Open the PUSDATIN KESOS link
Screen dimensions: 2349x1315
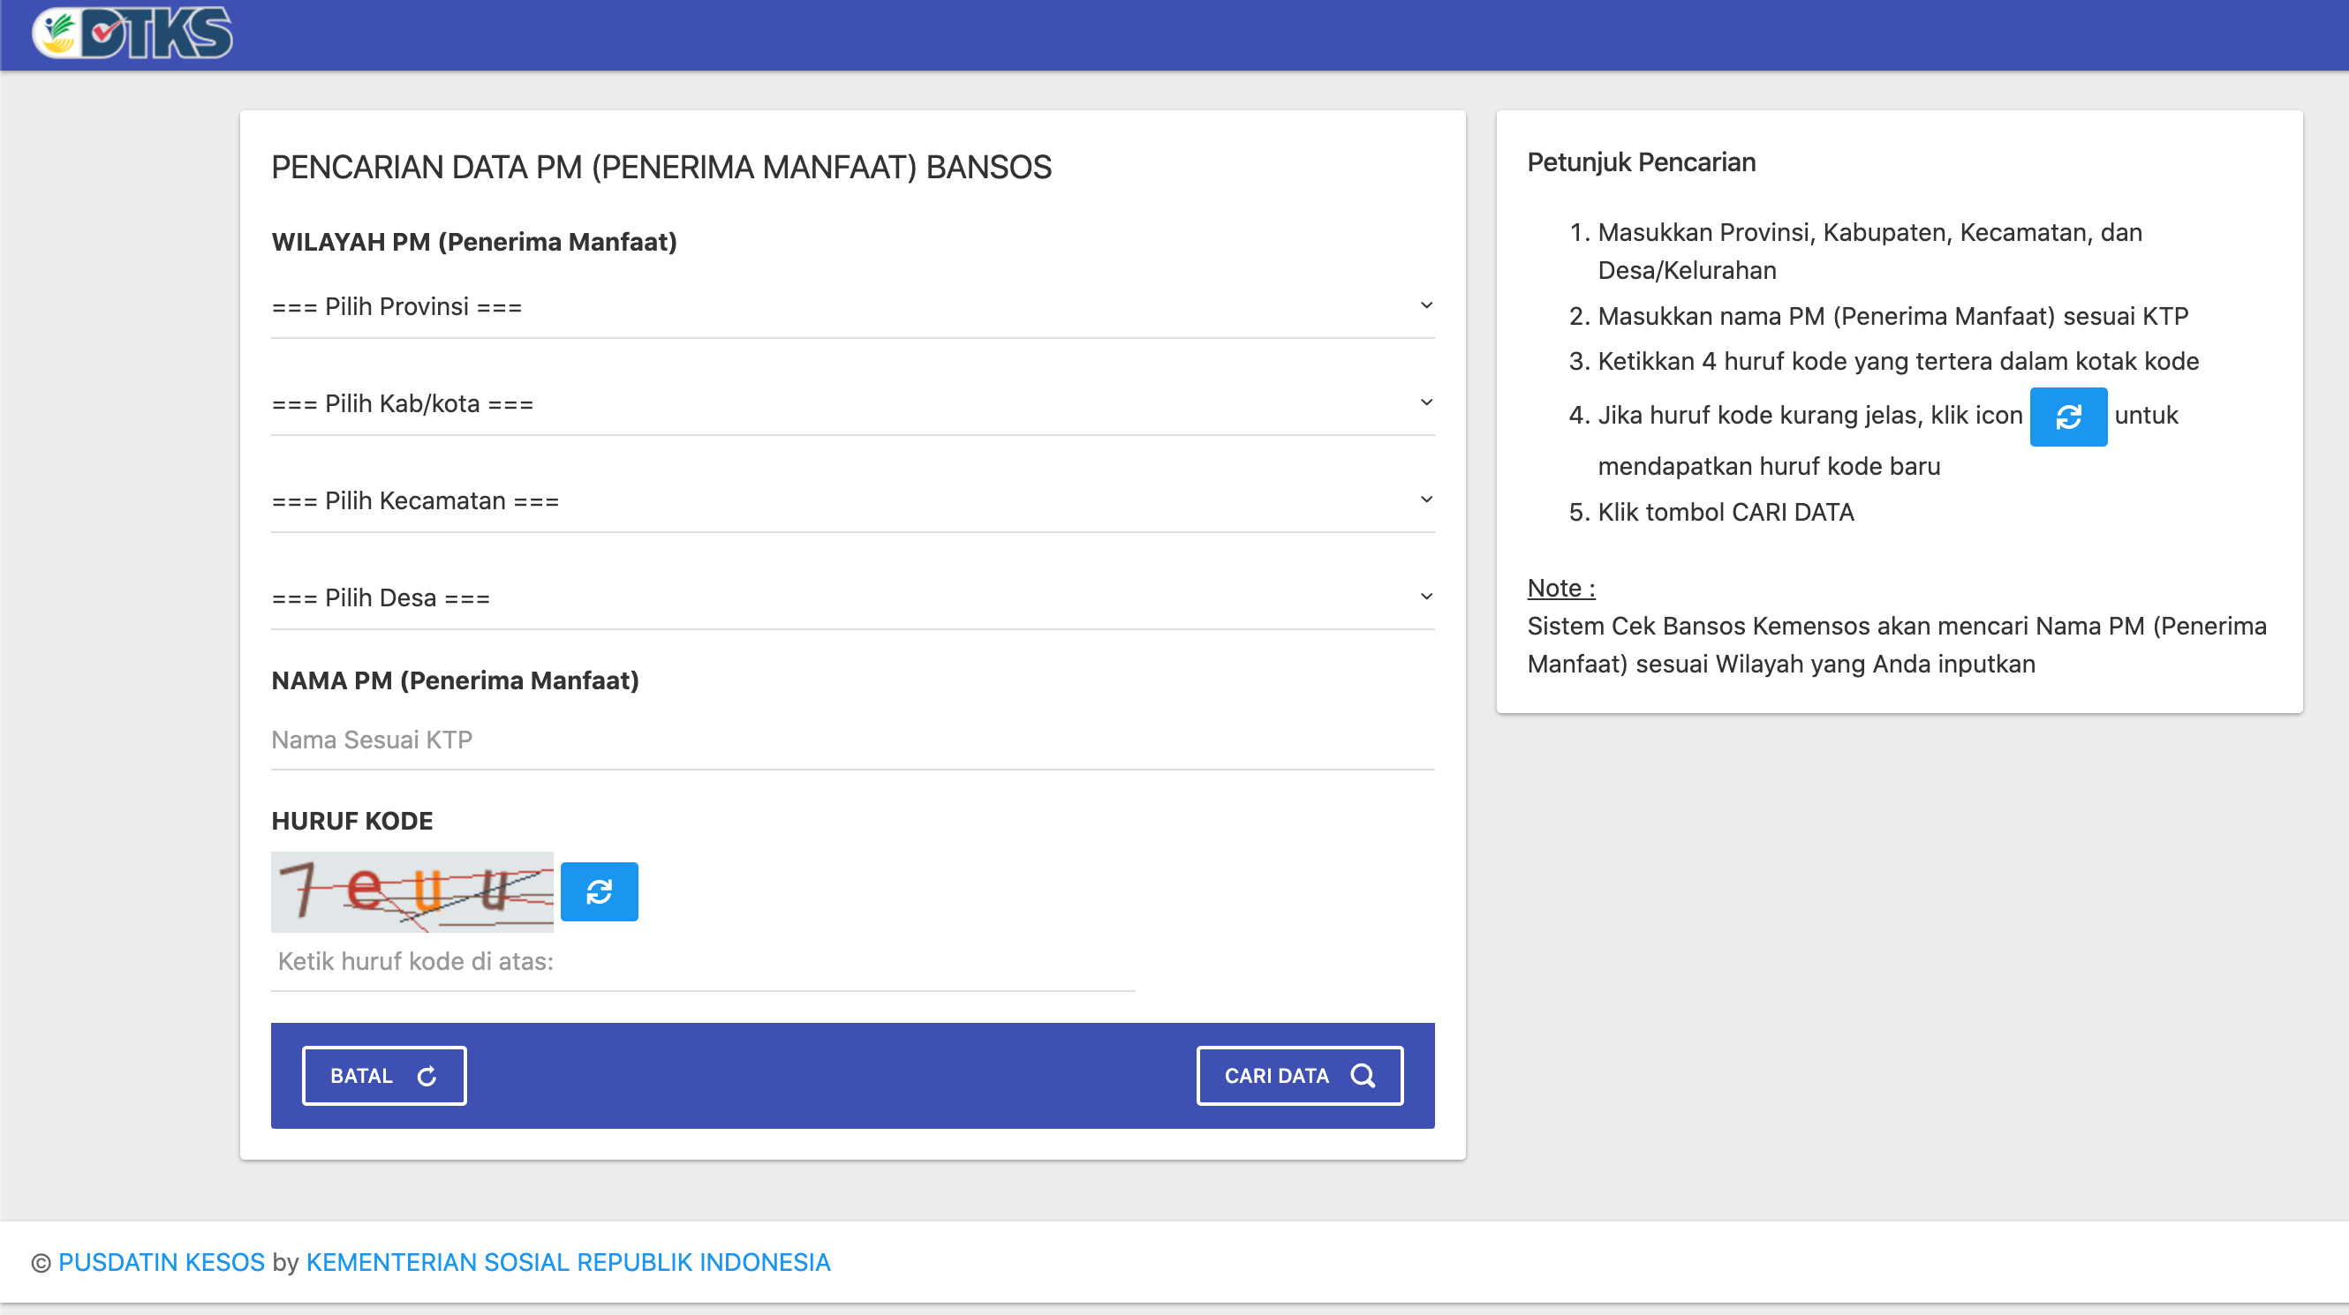pos(162,1262)
